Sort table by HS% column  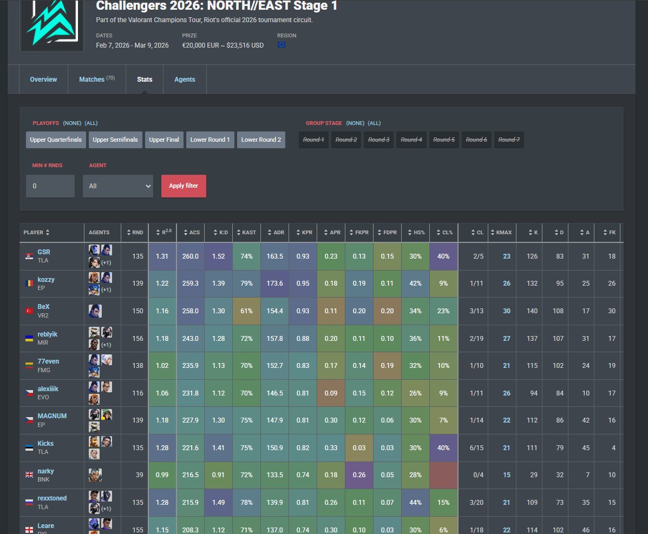point(416,233)
